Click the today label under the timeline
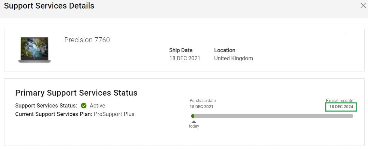Viewport: 368px width, 149px height. [x=194, y=126]
